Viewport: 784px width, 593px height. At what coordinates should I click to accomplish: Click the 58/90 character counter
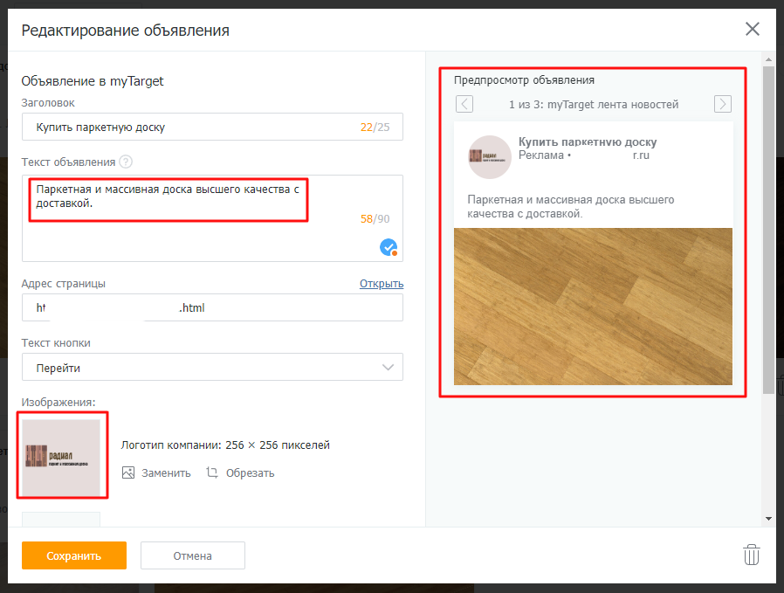click(x=375, y=218)
